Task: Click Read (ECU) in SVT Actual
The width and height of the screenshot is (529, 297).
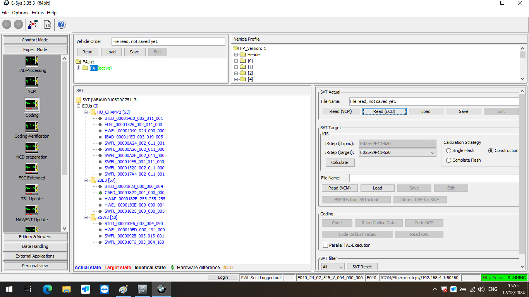Action: (384, 111)
